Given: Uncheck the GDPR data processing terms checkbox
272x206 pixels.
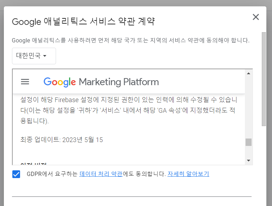Looking at the screenshot, I should tap(16, 174).
